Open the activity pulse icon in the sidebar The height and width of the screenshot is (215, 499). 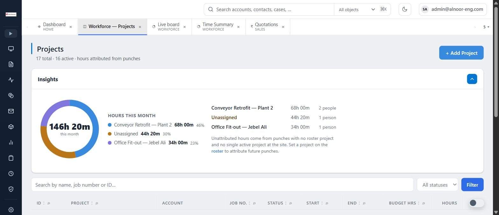tap(11, 80)
